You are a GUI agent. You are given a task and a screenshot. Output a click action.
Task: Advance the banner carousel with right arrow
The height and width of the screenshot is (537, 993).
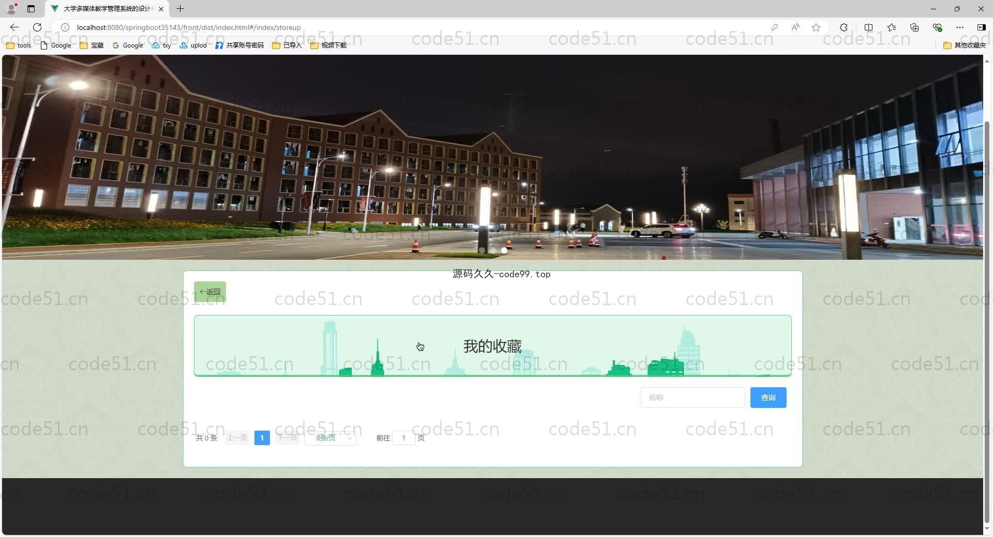coord(965,156)
